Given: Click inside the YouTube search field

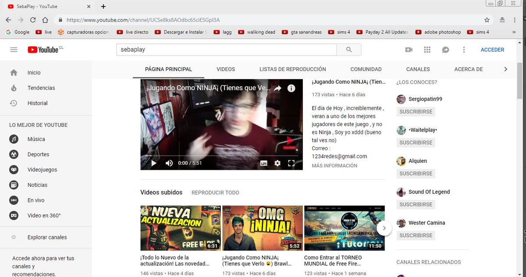Looking at the screenshot, I should pyautogui.click(x=226, y=50).
